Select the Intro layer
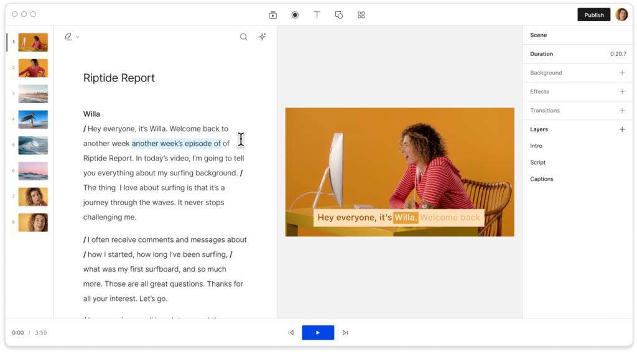Image resolution: width=637 pixels, height=352 pixels. click(x=536, y=146)
